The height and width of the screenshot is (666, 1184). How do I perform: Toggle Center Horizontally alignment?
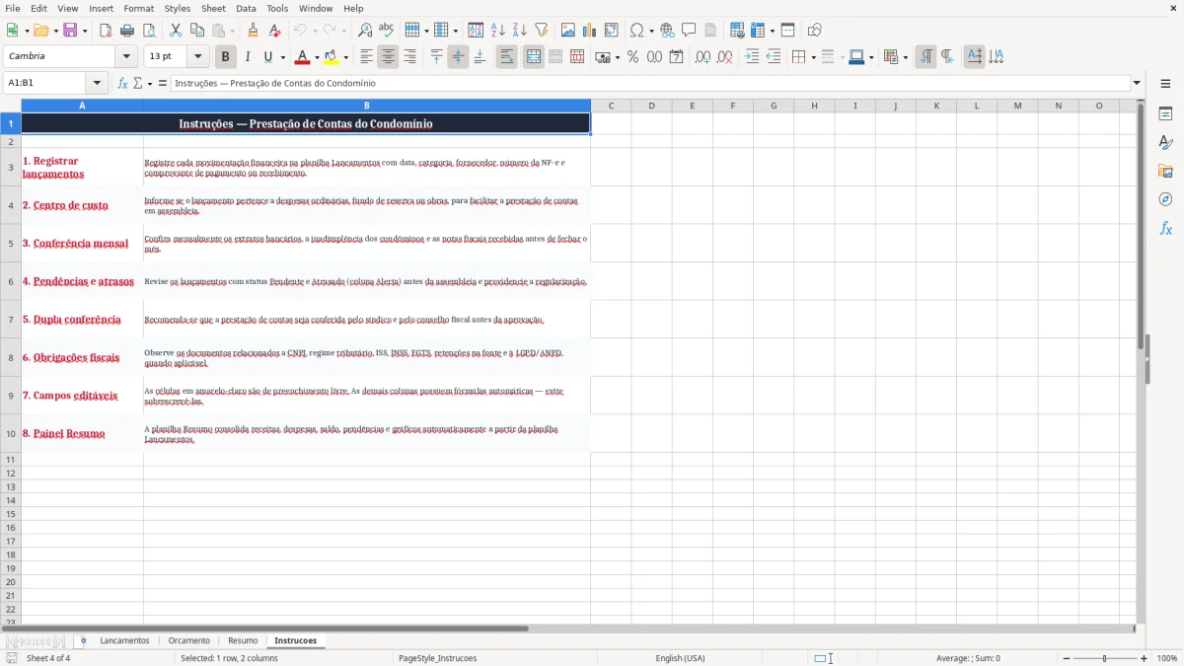point(388,57)
